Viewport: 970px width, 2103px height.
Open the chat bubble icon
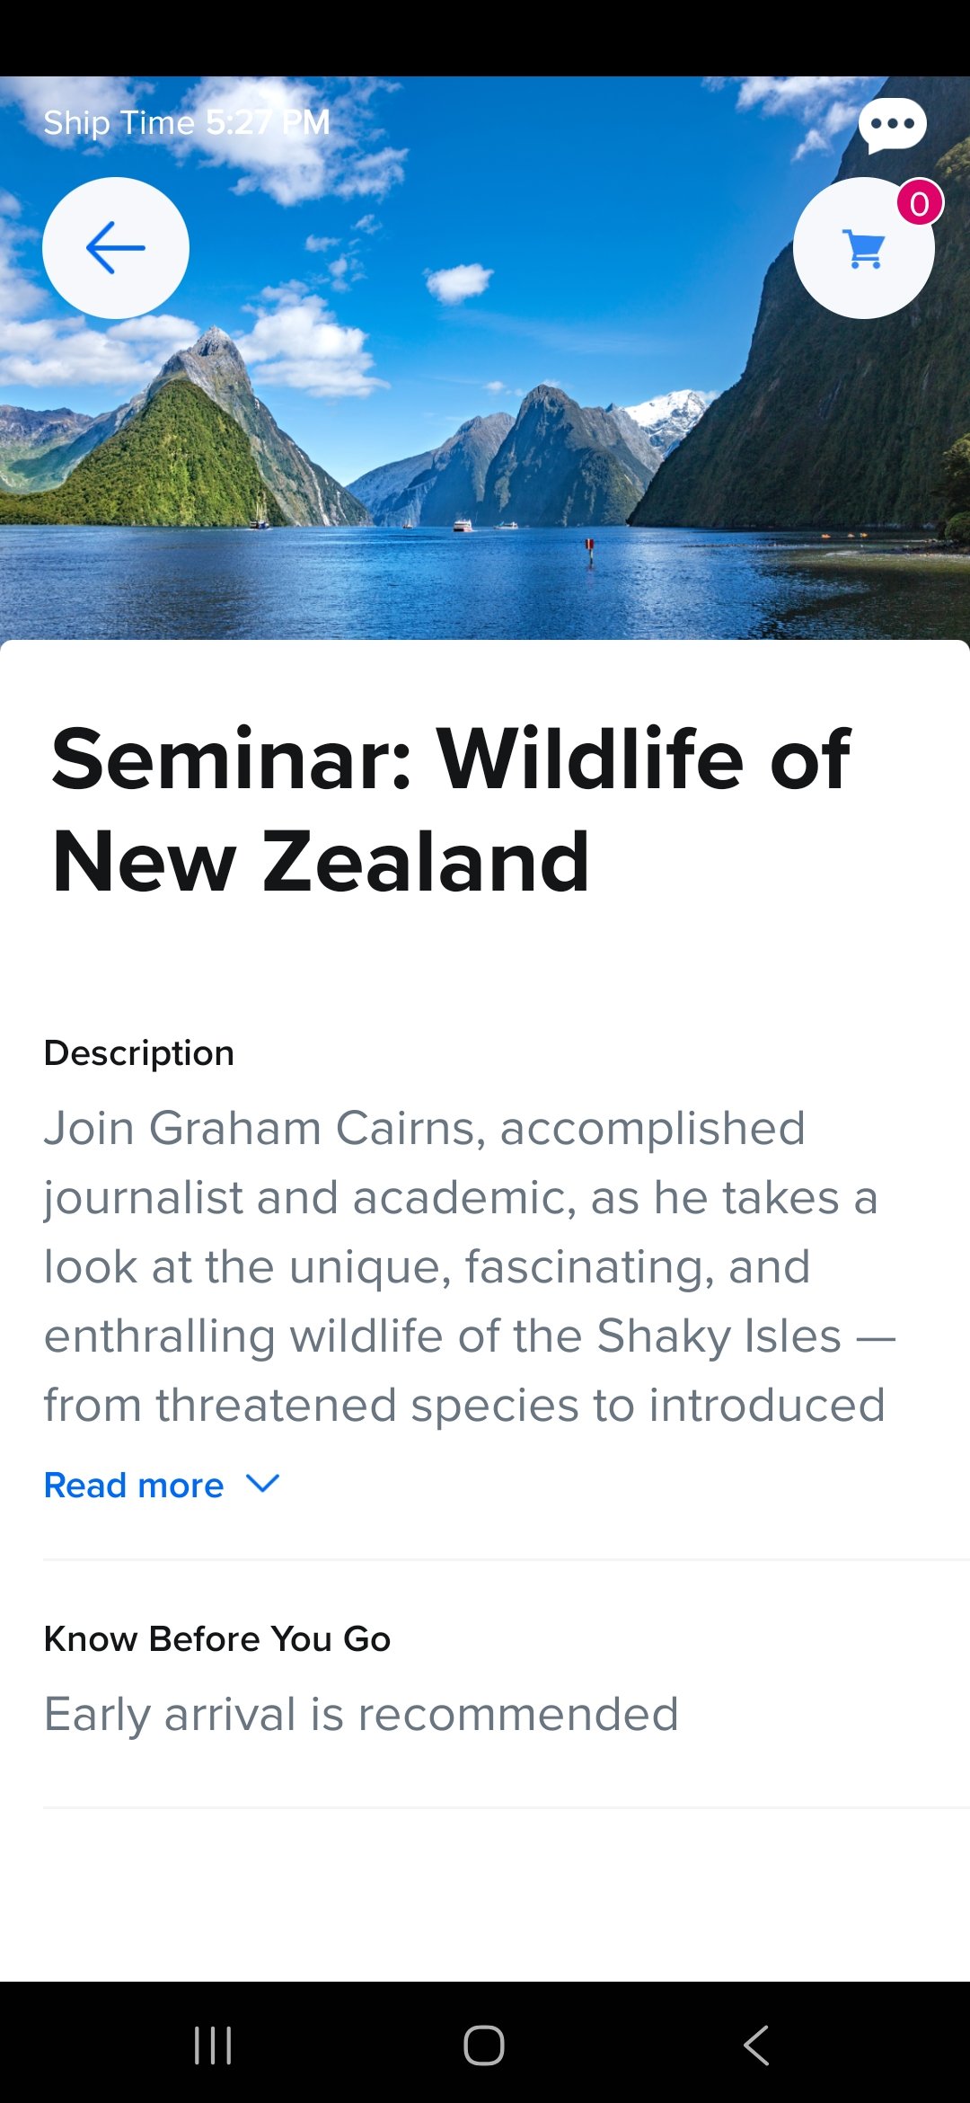892,125
